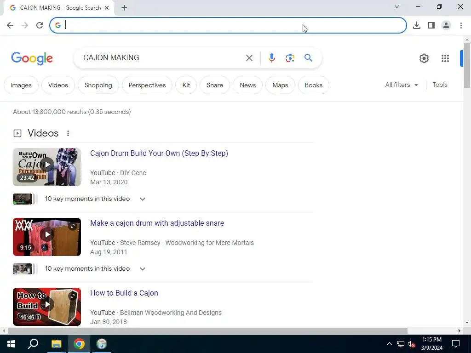The width and height of the screenshot is (471, 353).
Task: Click the vertical scrollbar thumb
Action: pyautogui.click(x=467, y=65)
